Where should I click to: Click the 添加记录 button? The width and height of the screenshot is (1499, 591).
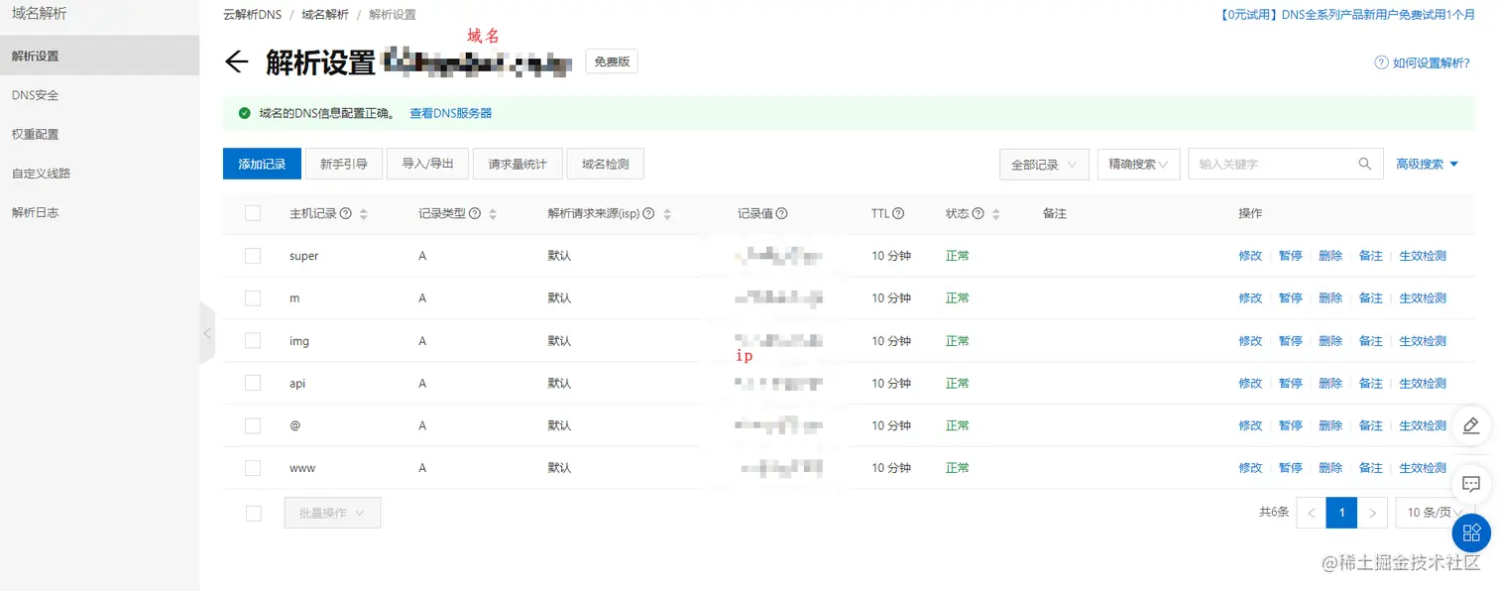[262, 164]
